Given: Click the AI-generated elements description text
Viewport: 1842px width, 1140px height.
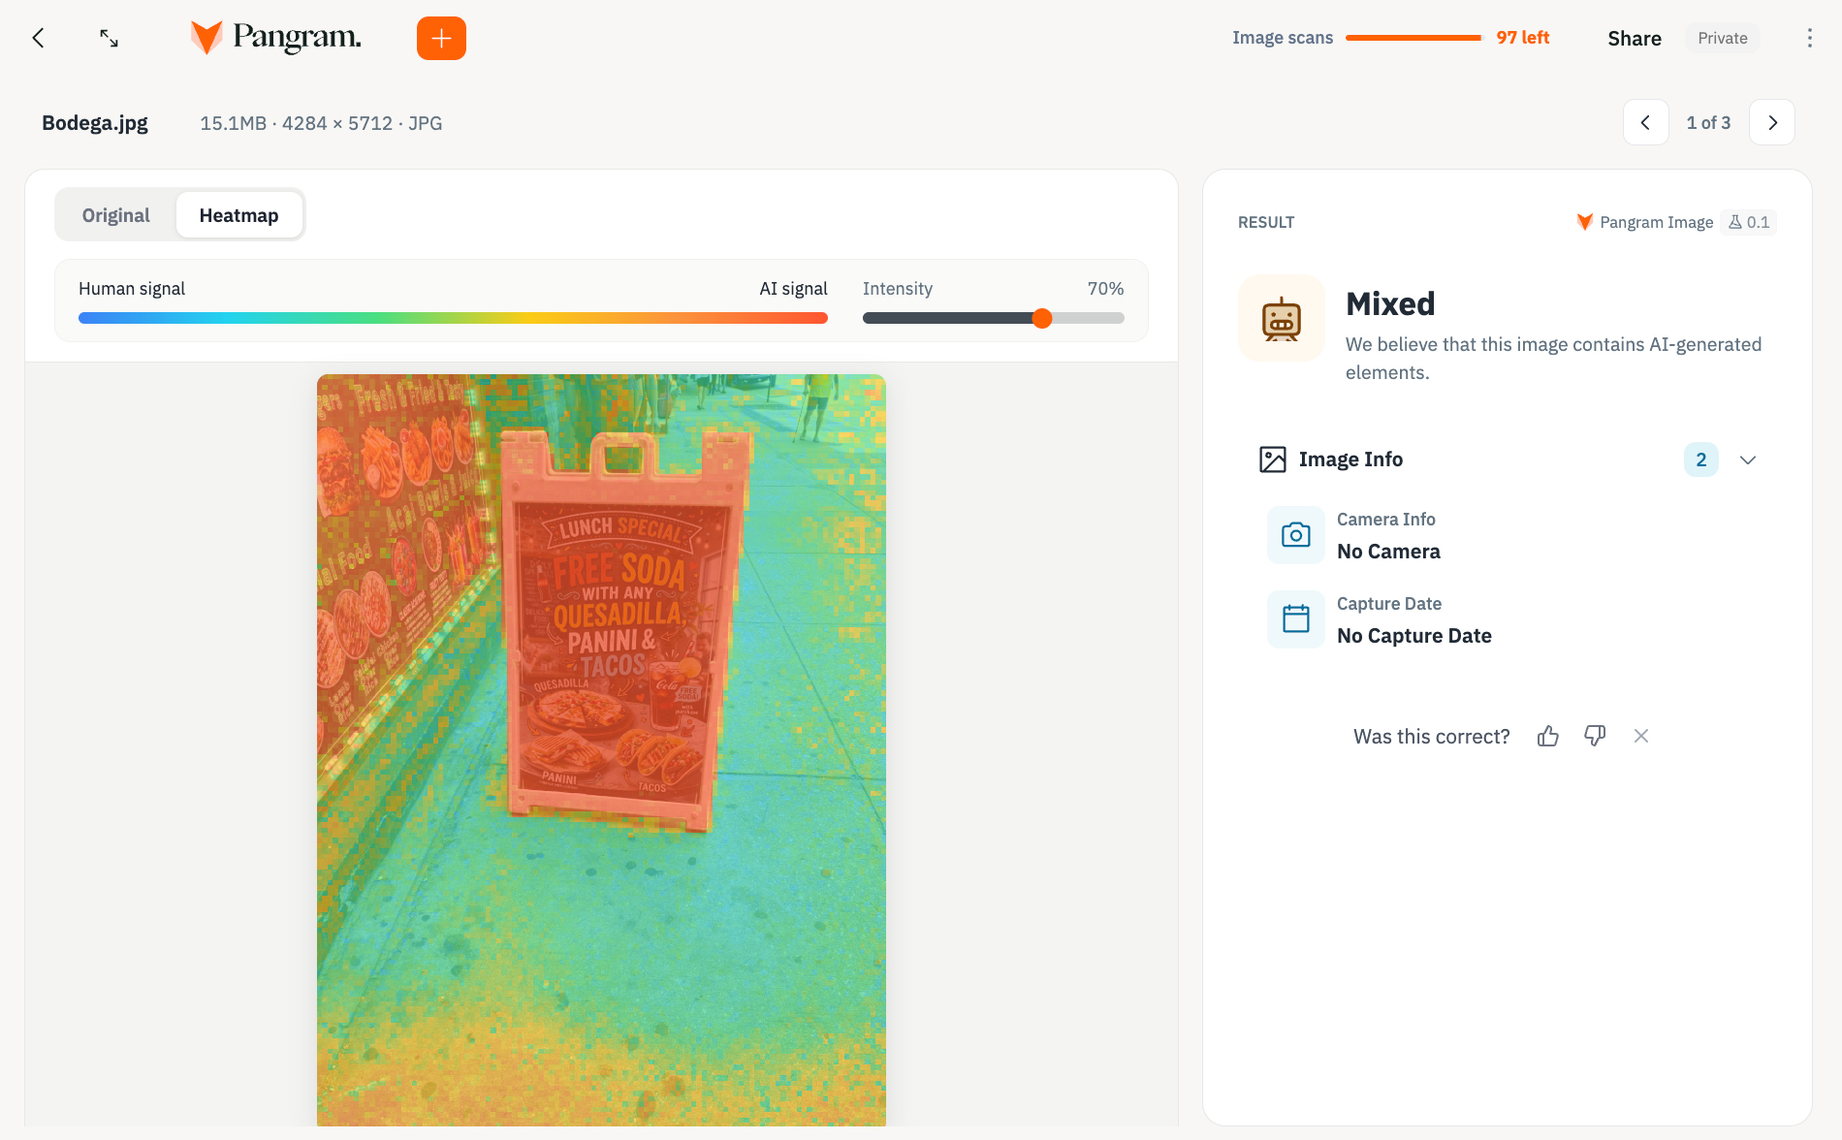Looking at the screenshot, I should [x=1553, y=359].
